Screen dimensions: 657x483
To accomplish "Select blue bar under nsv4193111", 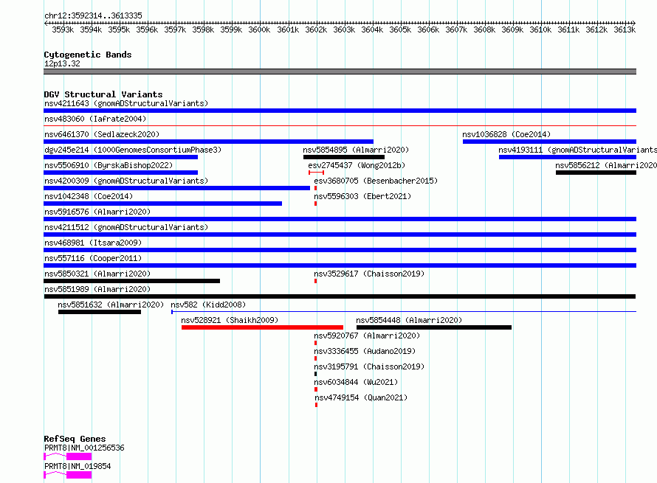I will (568, 157).
